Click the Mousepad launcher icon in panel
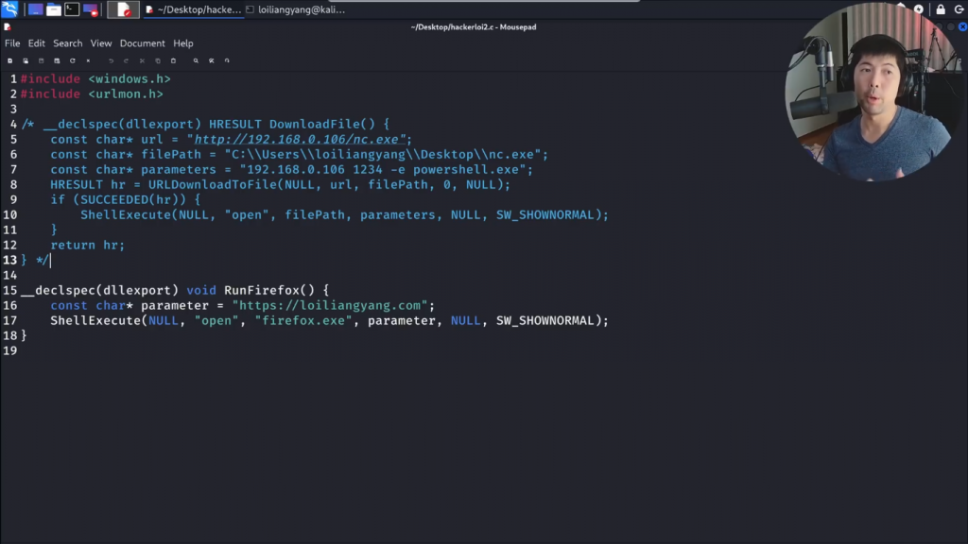Viewport: 968px width, 544px height. tap(124, 9)
